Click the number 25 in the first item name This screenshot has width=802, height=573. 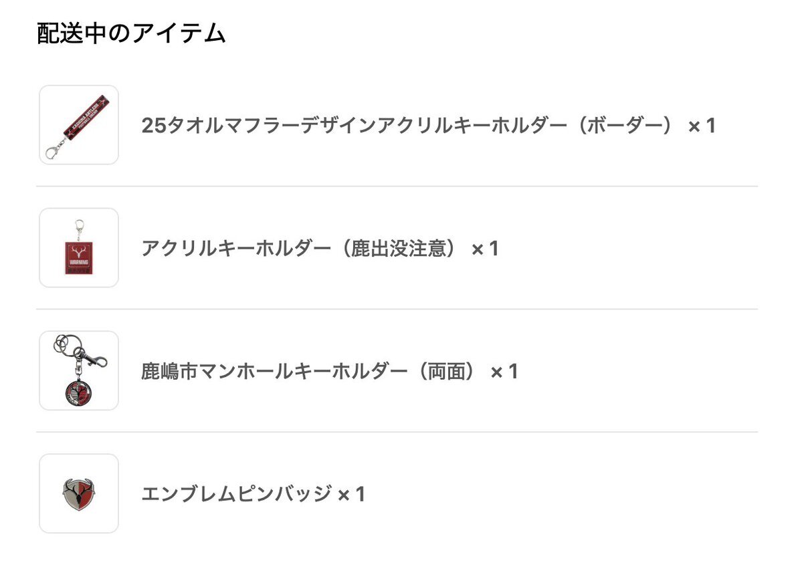click(153, 126)
